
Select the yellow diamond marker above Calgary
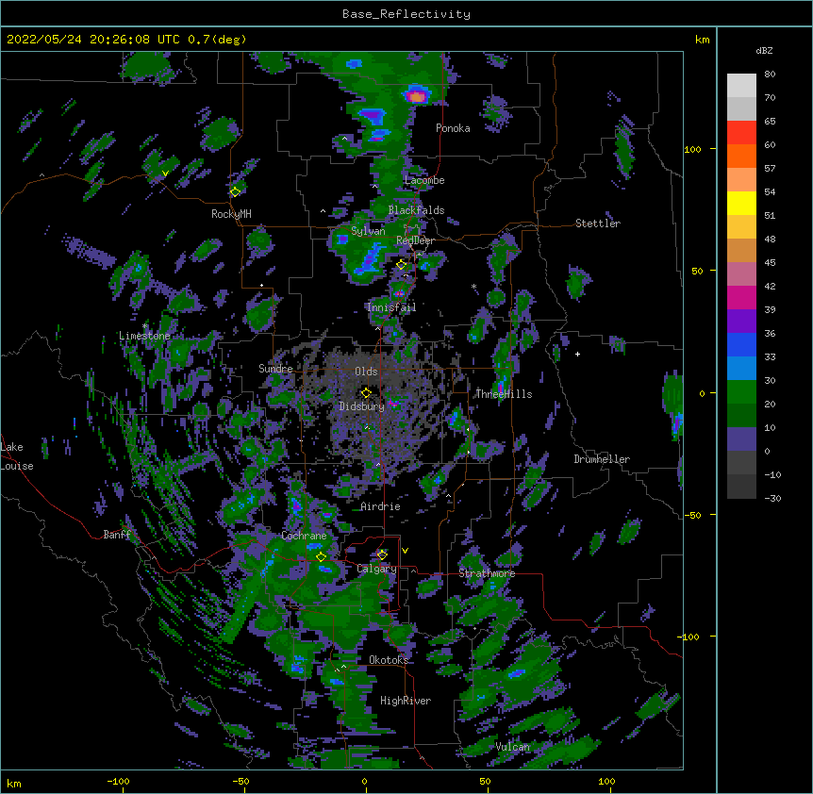382,555
